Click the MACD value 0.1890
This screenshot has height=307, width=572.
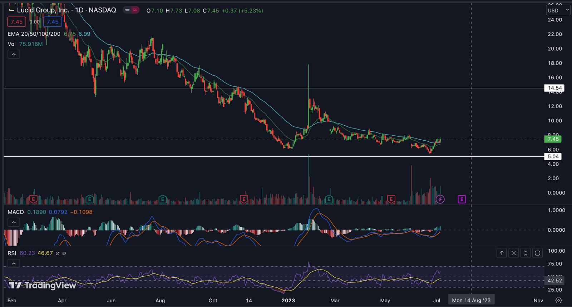click(36, 212)
